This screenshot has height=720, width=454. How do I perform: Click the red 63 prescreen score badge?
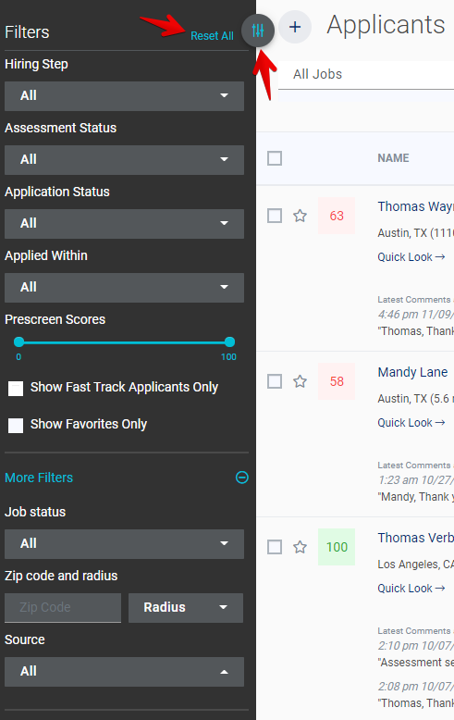(337, 216)
